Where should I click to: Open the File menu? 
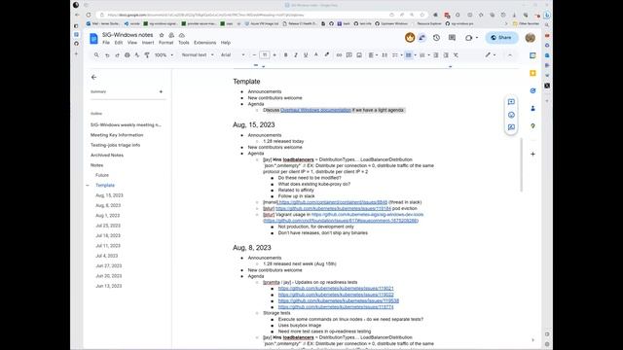[x=106, y=43]
